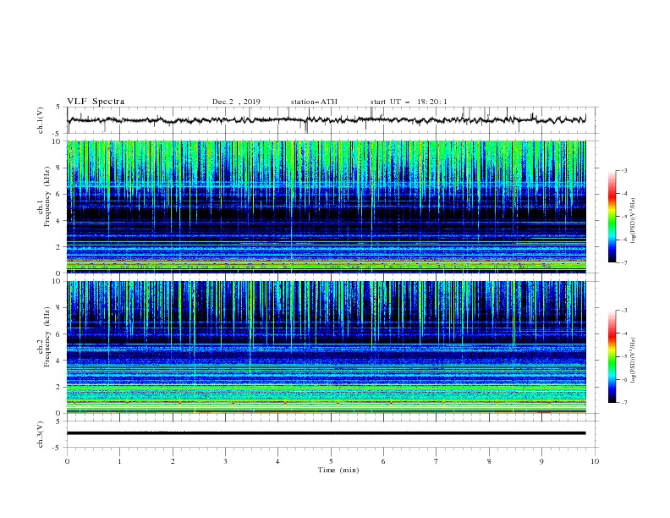The image size is (670, 518).
Task: Click the "-3" tick on ch.1 color bar
Action: point(623,170)
